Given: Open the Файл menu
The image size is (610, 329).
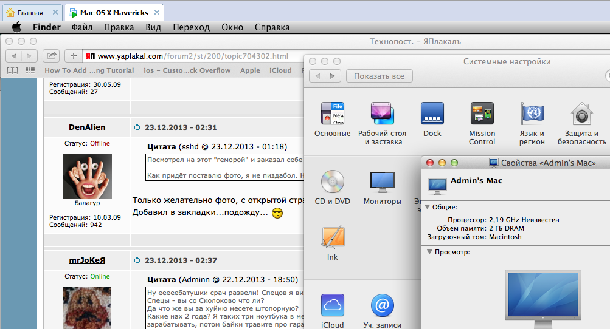Looking at the screenshot, I should (82, 27).
